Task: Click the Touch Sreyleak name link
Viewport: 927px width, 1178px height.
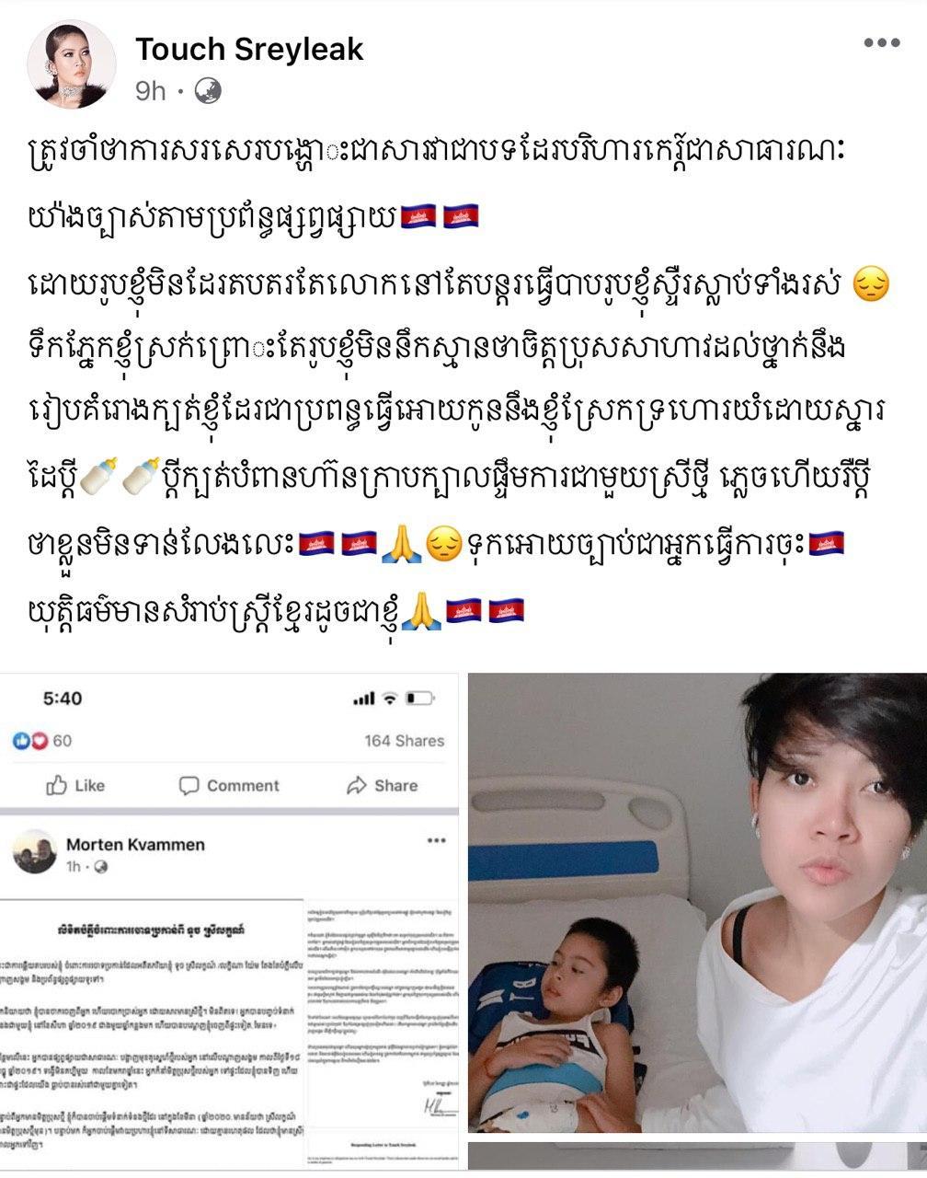Action: point(250,50)
